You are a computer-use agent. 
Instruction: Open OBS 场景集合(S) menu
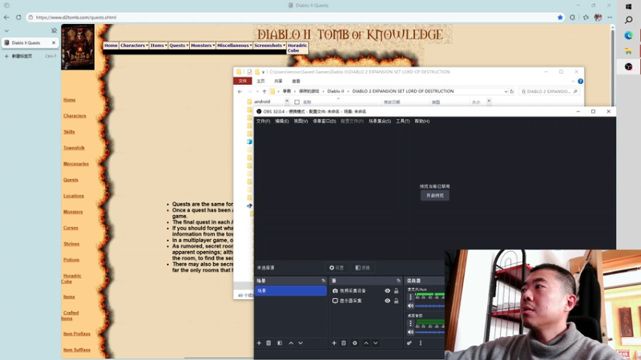[380, 122]
